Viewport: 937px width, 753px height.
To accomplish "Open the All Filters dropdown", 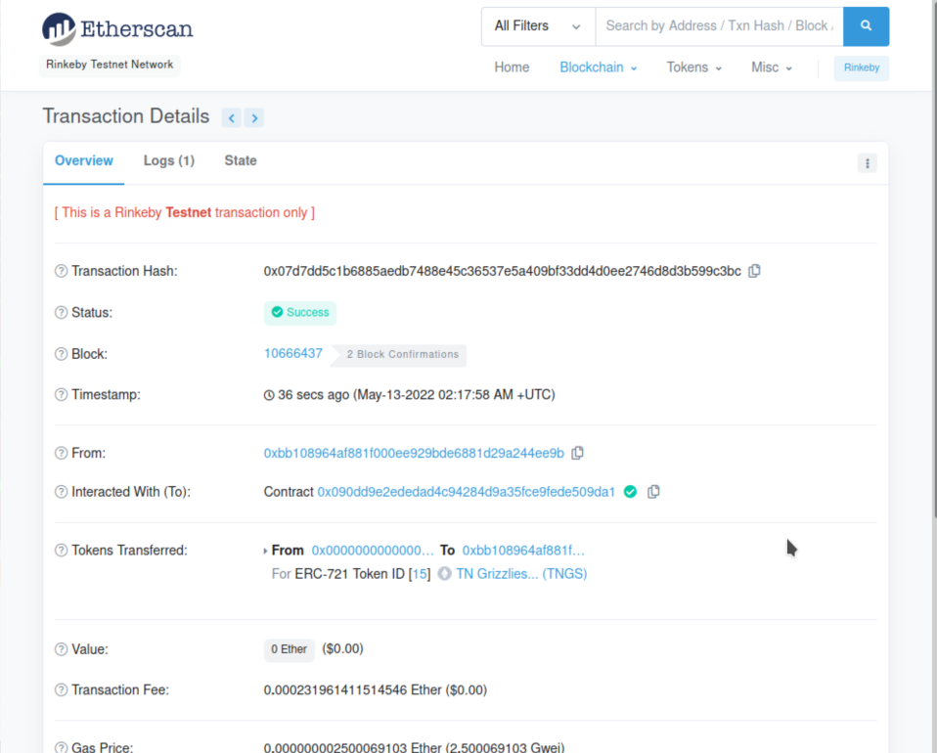I will (x=538, y=26).
